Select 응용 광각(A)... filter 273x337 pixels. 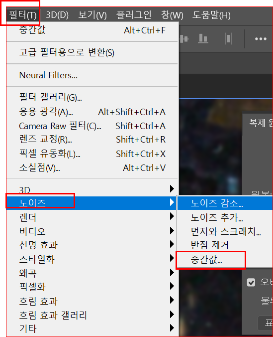tap(92, 112)
